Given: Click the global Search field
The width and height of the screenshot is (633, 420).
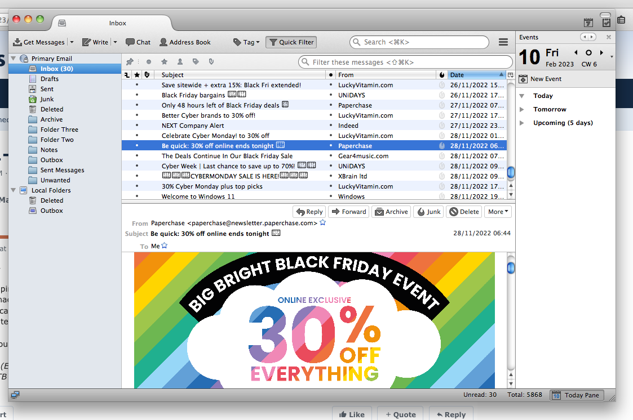Looking at the screenshot, I should pyautogui.click(x=419, y=42).
